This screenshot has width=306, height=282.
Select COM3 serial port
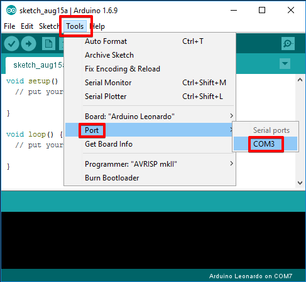pos(265,144)
